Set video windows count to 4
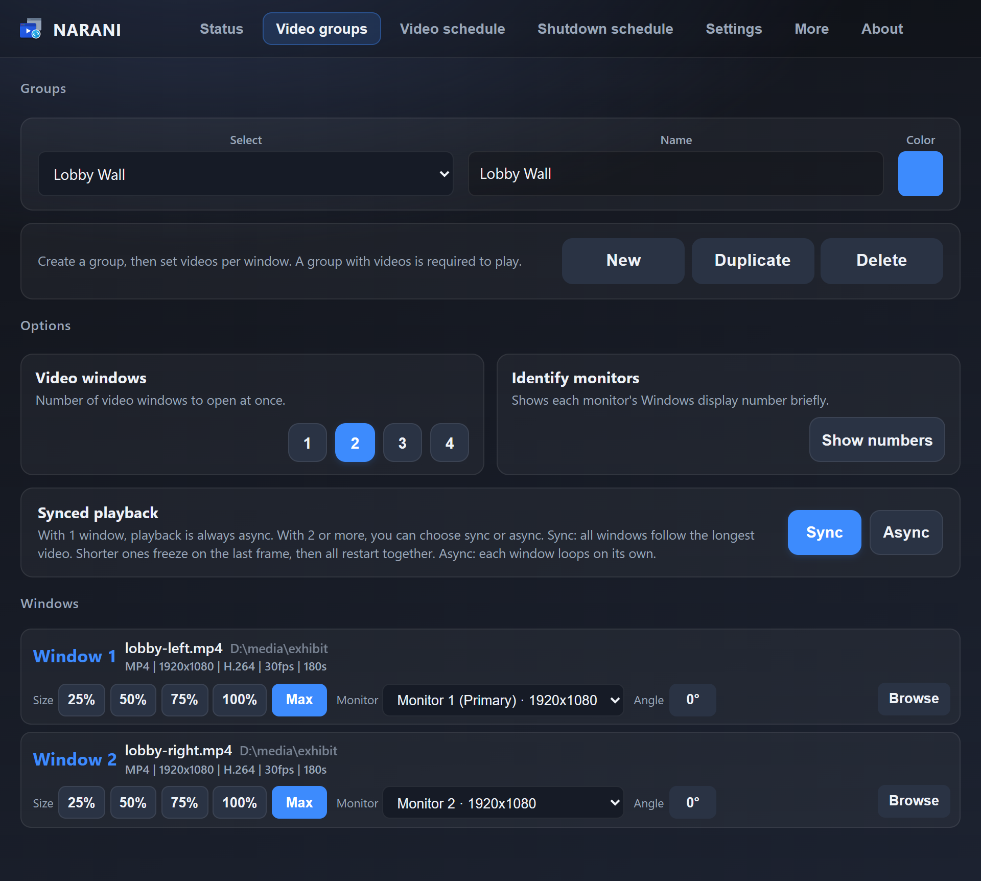 (x=449, y=443)
